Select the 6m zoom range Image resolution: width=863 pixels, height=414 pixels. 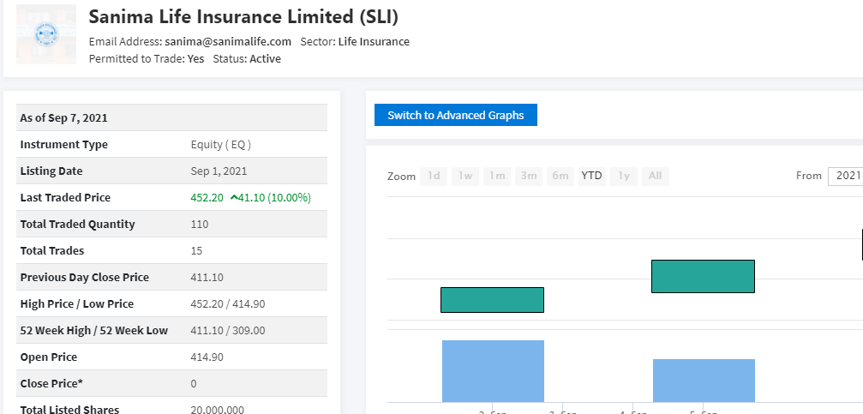point(560,177)
